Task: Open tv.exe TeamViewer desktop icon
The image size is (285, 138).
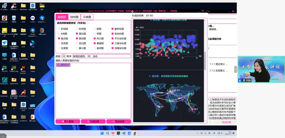Action: click(x=33, y=19)
